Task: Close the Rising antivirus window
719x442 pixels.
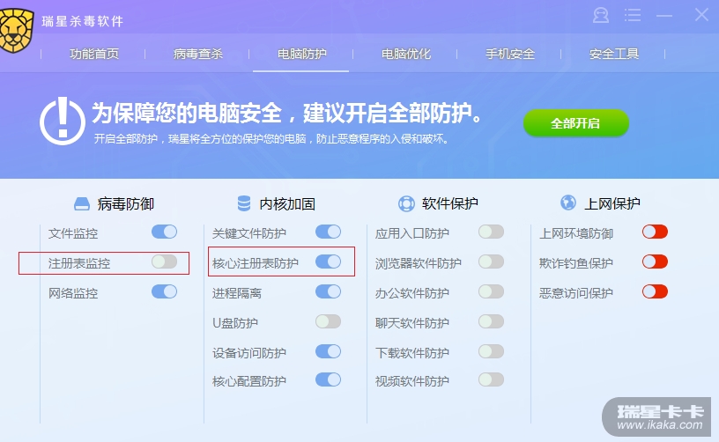Action: [701, 15]
